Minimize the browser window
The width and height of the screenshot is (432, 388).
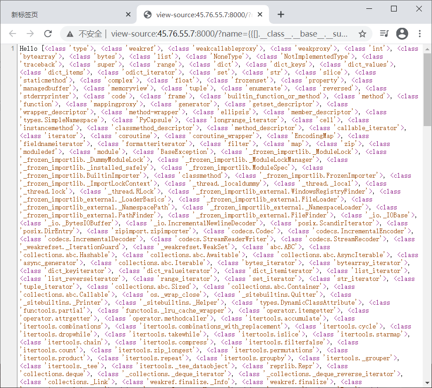point(369,9)
